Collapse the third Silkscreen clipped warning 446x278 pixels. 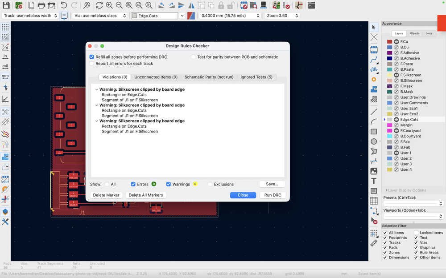point(97,121)
